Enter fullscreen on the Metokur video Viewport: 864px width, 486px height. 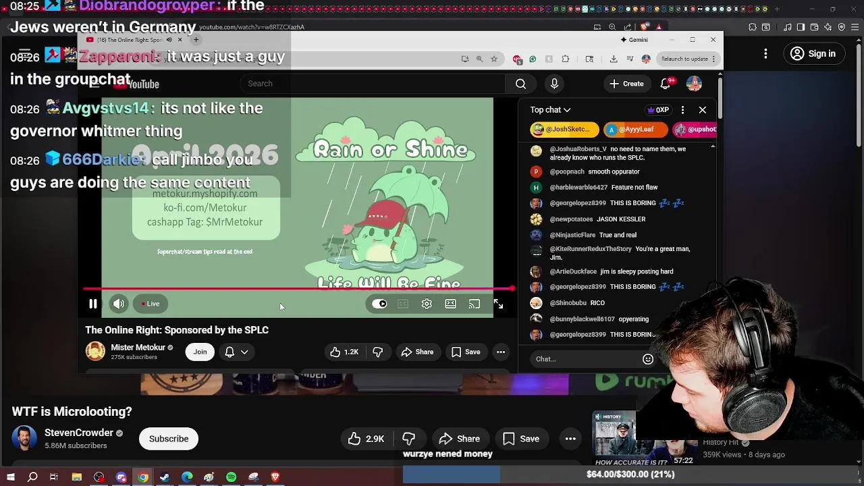[498, 304]
